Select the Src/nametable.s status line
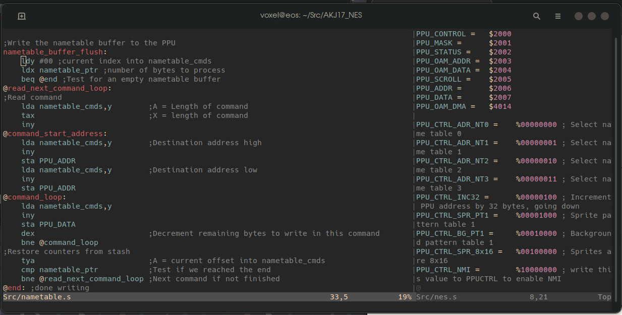Image resolution: width=622 pixels, height=315 pixels. coord(207,297)
